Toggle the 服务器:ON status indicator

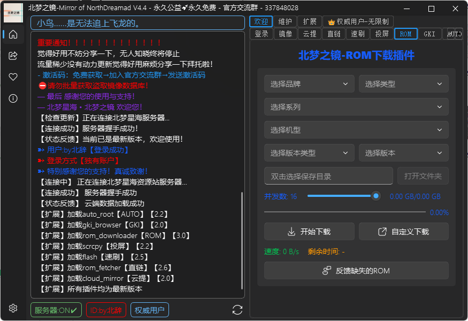click(56, 309)
